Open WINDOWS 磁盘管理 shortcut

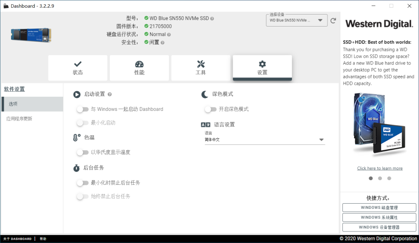[379, 207]
